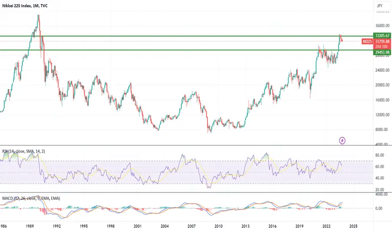Click the 1998 label on time axis
Screen dimensions: 392x231
pyautogui.click(x=111, y=226)
